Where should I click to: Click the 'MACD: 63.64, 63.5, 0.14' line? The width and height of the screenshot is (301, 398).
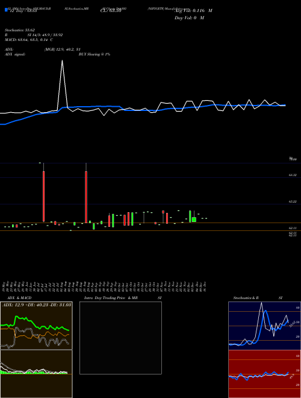[29, 40]
